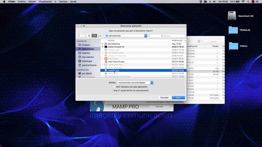The width and height of the screenshot is (262, 147).
Task: Open the Notification Center icon
Action: click(257, 2)
